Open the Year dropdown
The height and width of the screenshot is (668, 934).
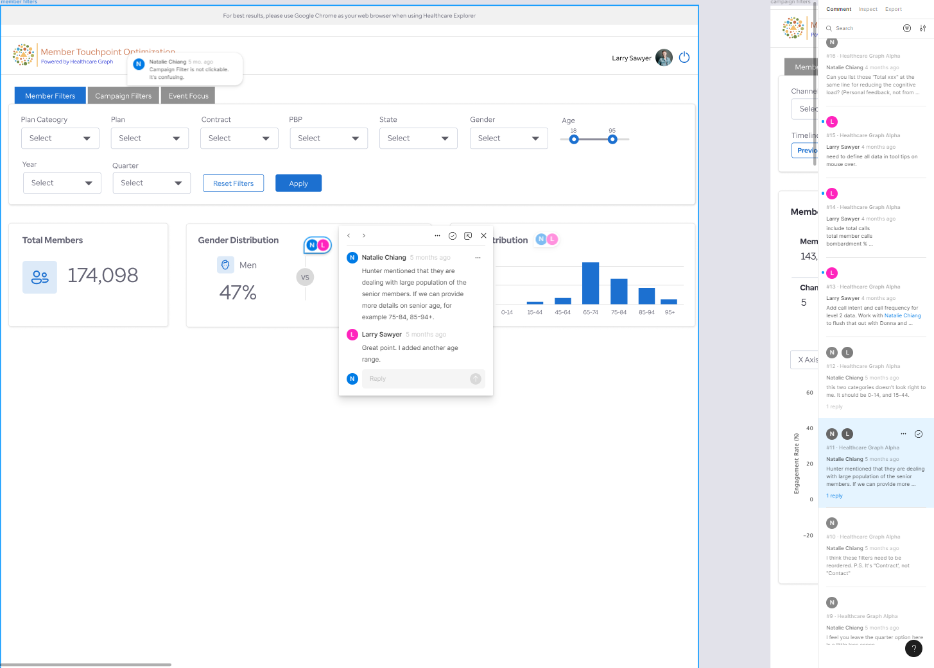[62, 183]
